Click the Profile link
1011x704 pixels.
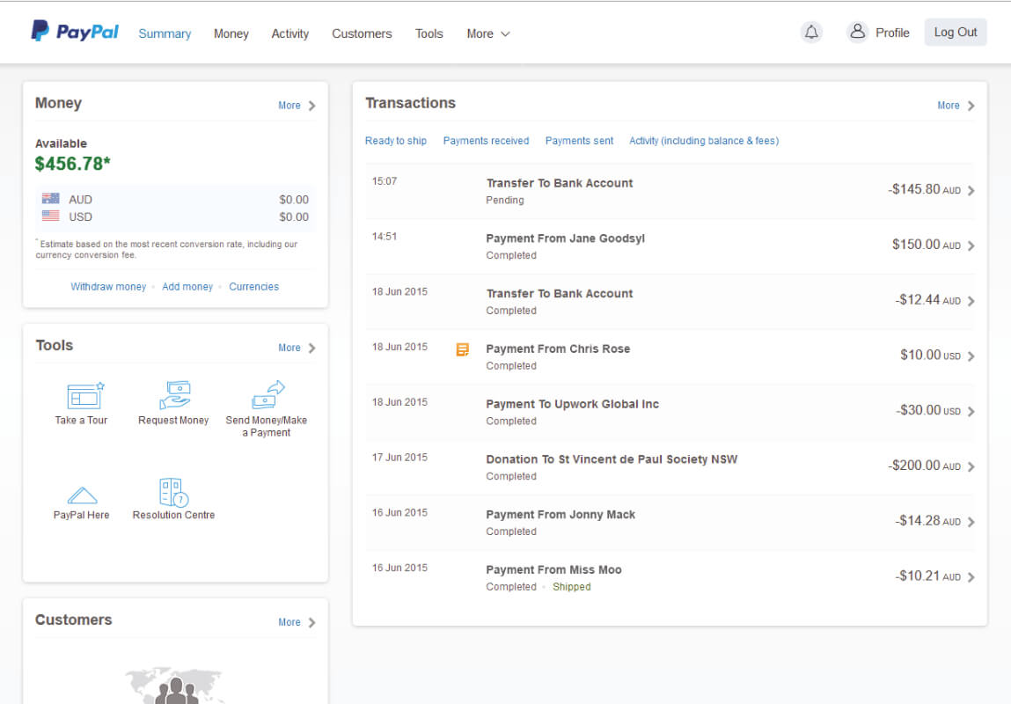(892, 33)
